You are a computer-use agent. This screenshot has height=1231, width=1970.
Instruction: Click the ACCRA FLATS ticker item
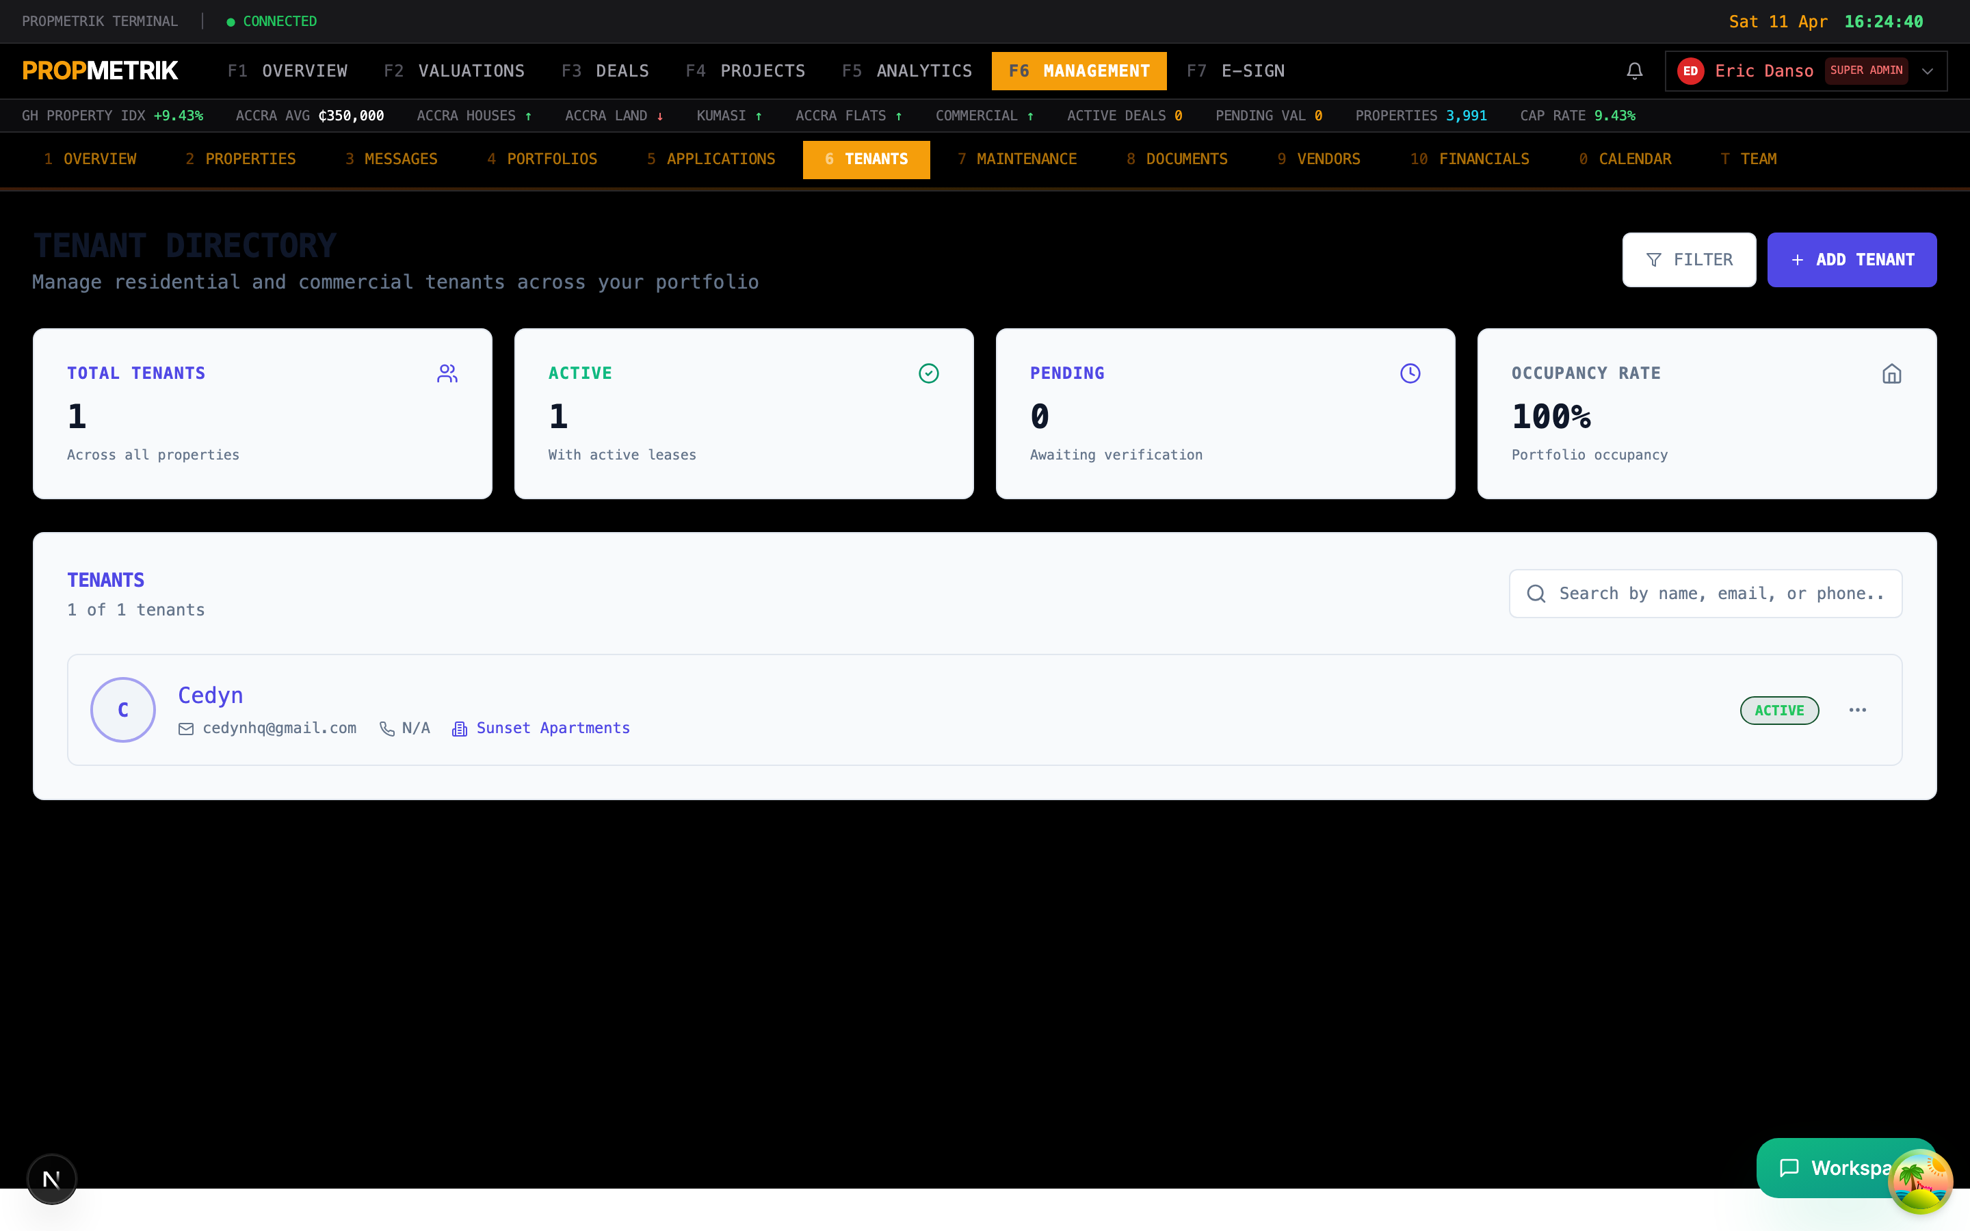[x=848, y=116]
